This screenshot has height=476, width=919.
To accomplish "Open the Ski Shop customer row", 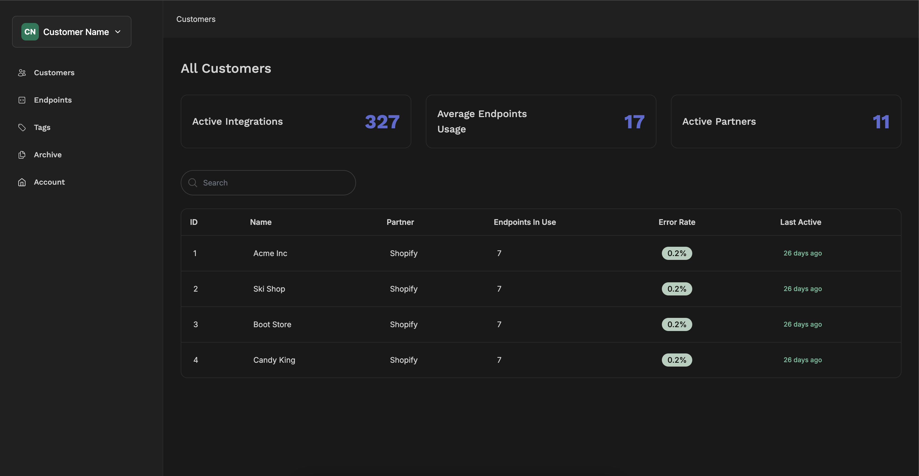I will click(541, 289).
